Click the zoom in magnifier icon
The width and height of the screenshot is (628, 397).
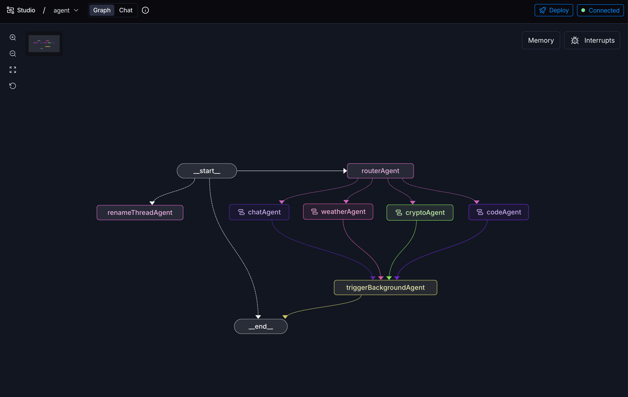tap(13, 37)
